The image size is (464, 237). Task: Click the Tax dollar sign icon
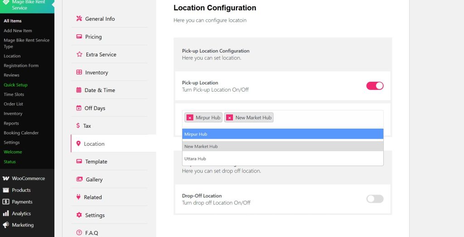(78, 126)
